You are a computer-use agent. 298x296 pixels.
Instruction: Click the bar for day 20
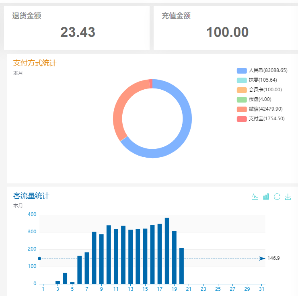181,265
